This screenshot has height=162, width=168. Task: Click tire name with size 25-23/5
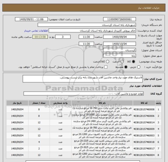click(102, 142)
